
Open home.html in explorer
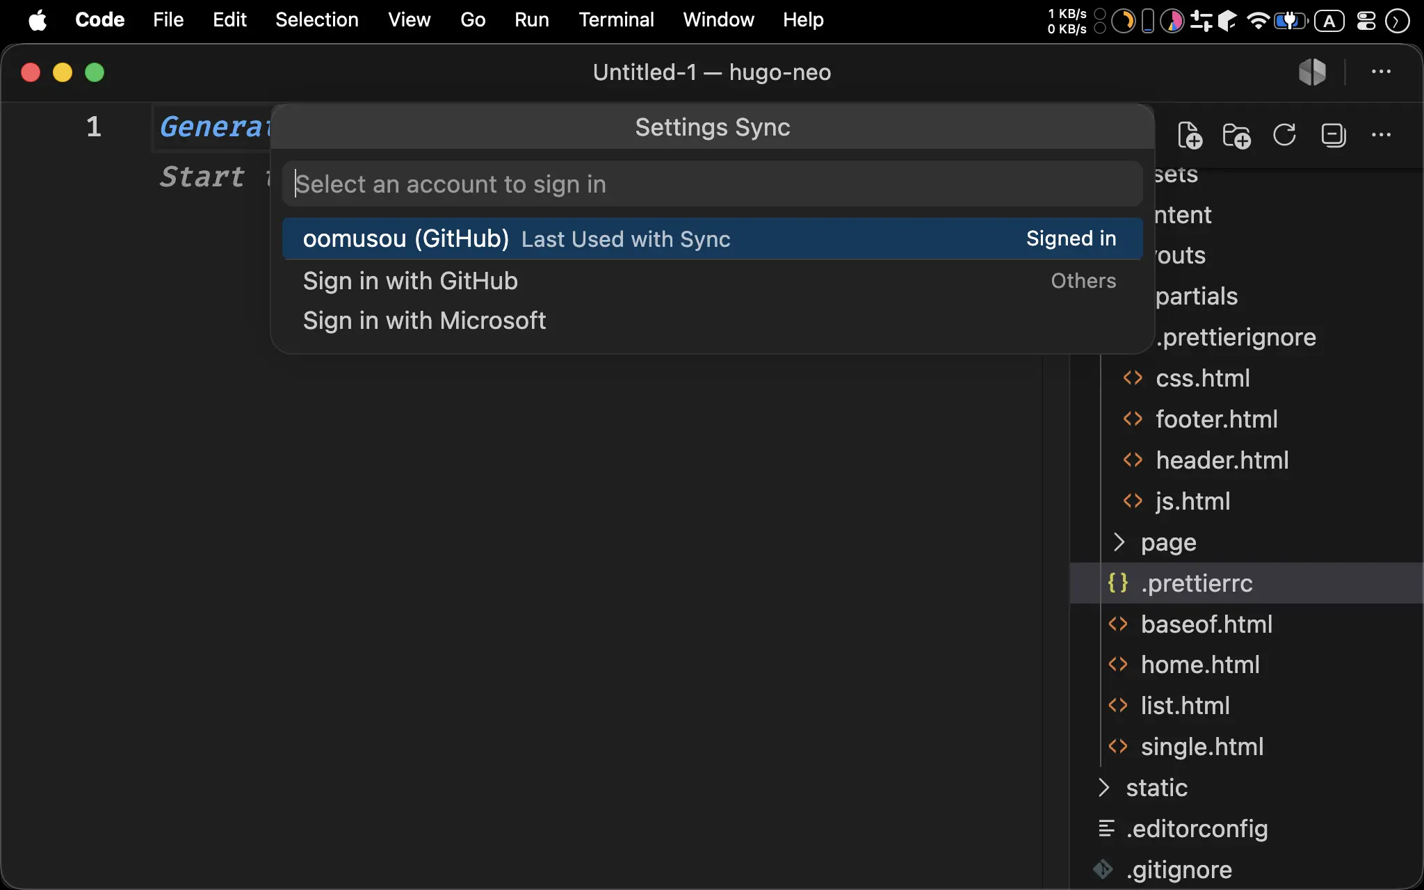pyautogui.click(x=1200, y=665)
